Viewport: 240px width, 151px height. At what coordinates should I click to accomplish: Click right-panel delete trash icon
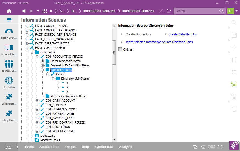pyautogui.click(x=234, y=60)
